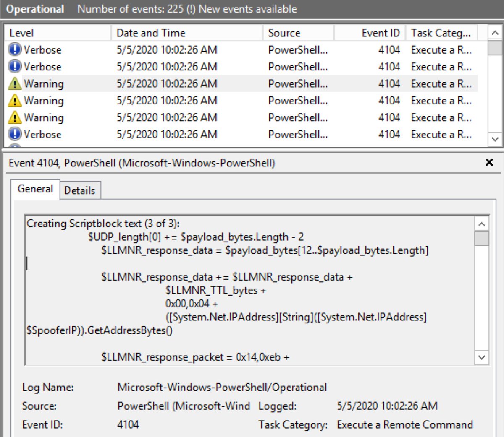Click the third Warning triangle icon
504x437 pixels.
pos(14,117)
